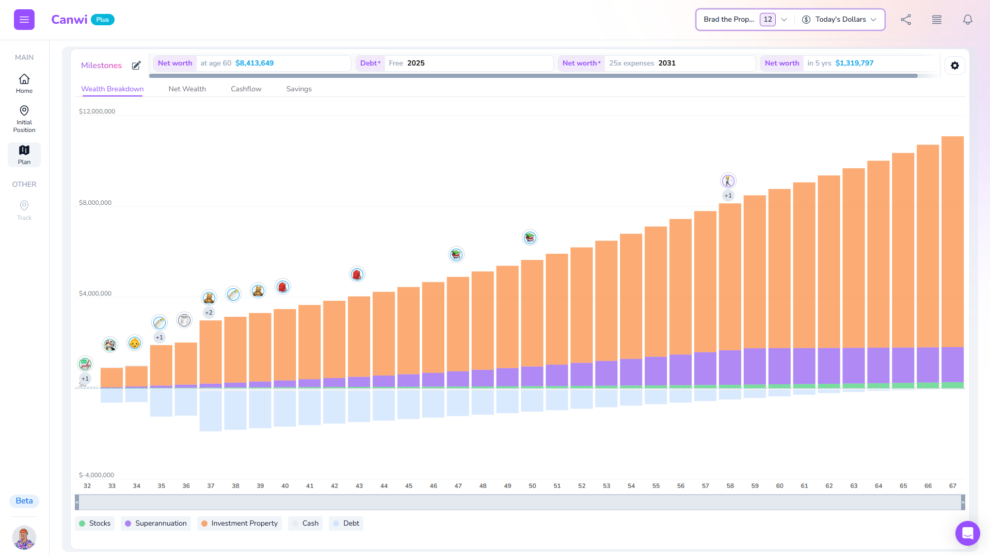Open chart settings gear

(x=954, y=66)
